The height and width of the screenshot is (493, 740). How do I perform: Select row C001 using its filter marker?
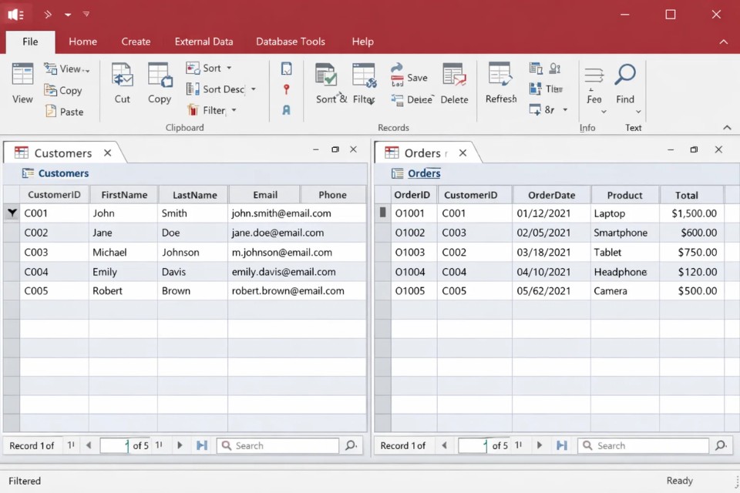pyautogui.click(x=12, y=213)
